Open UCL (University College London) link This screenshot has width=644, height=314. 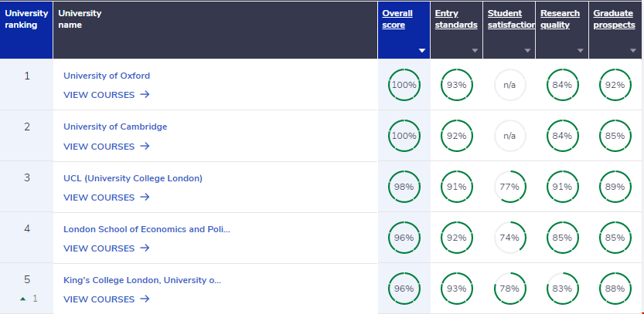(x=133, y=177)
